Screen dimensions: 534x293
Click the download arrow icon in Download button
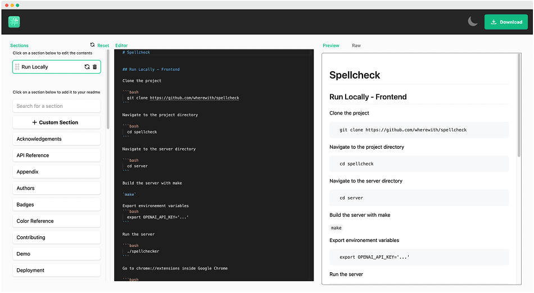494,22
